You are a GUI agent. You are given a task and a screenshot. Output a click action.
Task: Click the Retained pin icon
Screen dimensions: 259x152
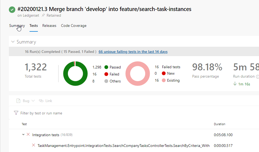click(43, 16)
